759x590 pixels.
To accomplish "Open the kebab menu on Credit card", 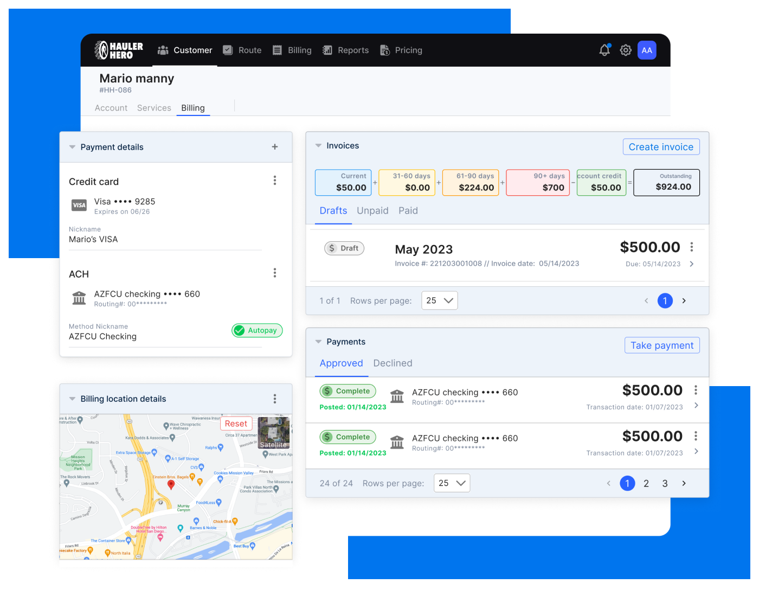I will pos(275,181).
